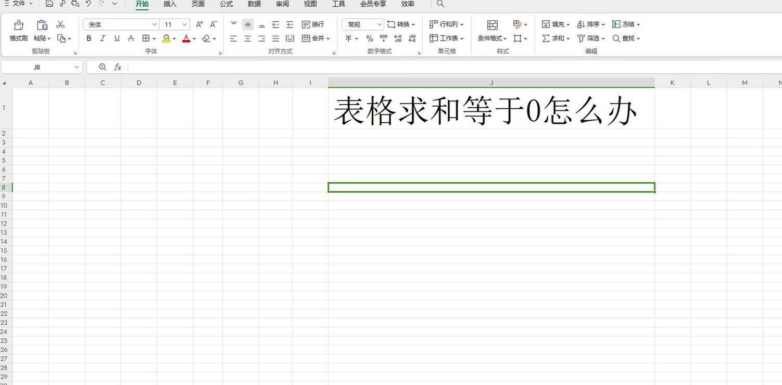Click the fx insert function icon
This screenshot has width=782, height=385.
[x=118, y=67]
